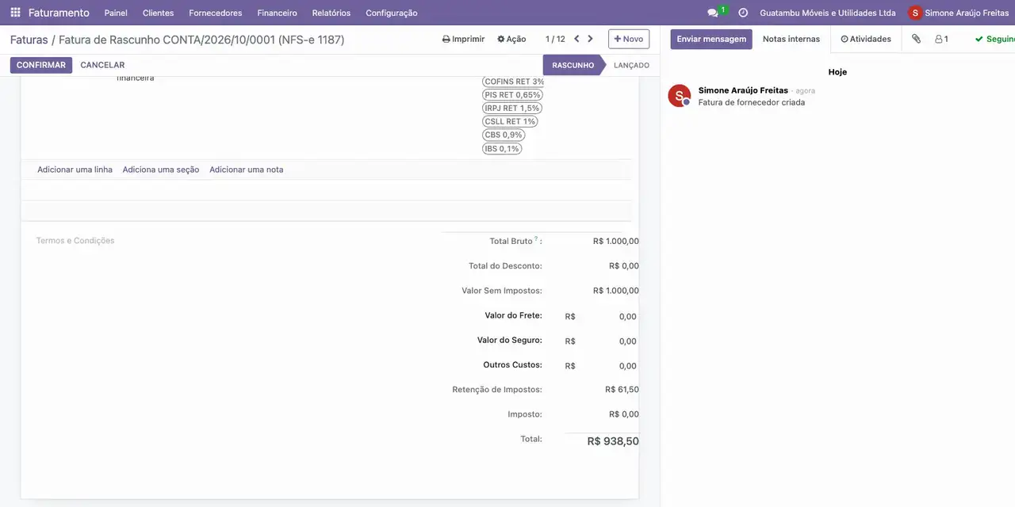Click the CSLL RET 1% tax tag

tap(510, 122)
